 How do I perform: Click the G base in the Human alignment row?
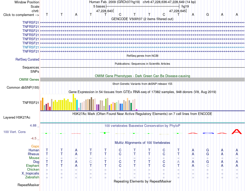pos(208,150)
